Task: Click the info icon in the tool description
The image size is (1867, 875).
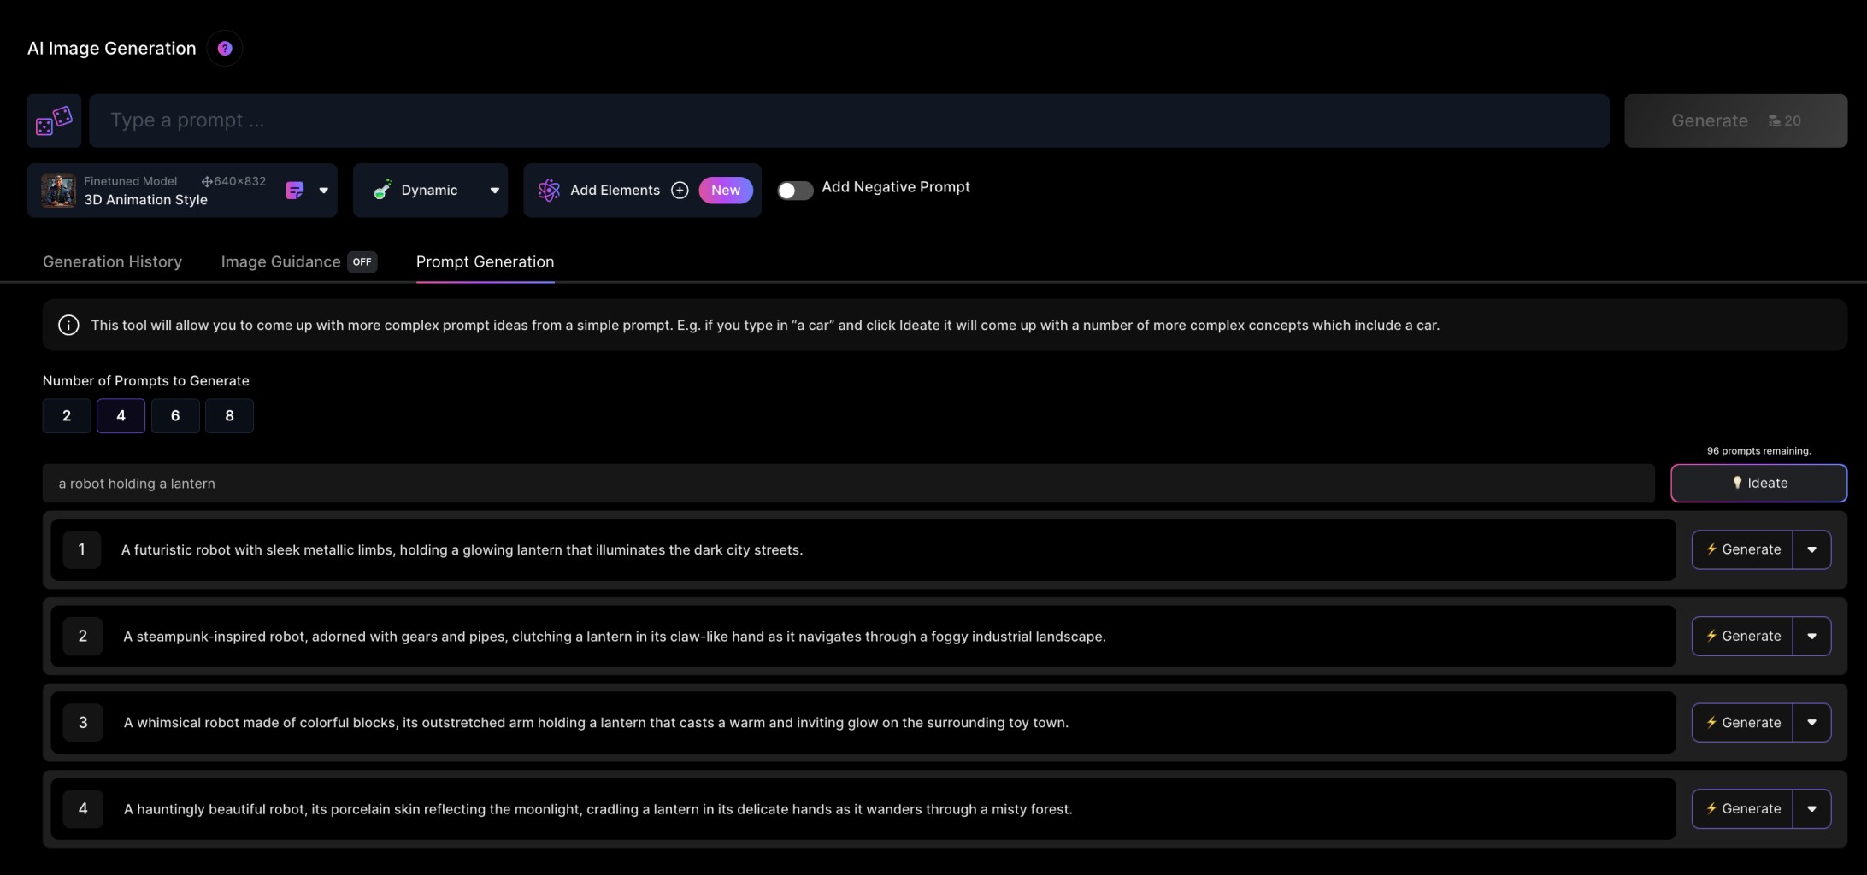Action: tap(68, 326)
